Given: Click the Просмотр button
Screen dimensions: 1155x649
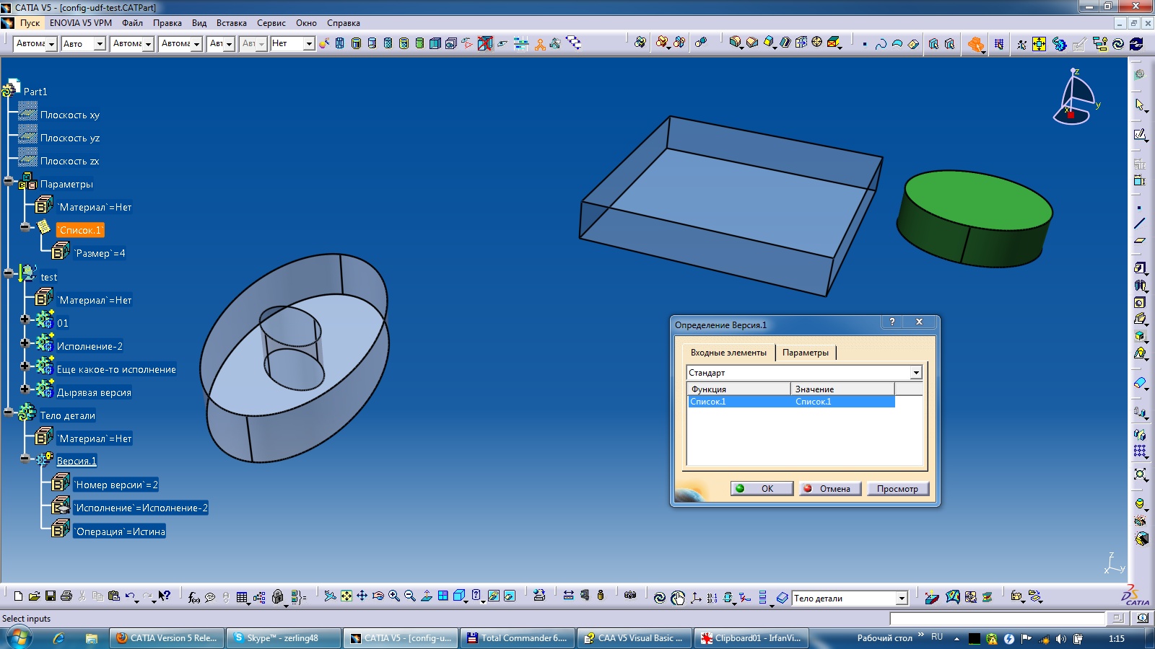Looking at the screenshot, I should click(897, 488).
